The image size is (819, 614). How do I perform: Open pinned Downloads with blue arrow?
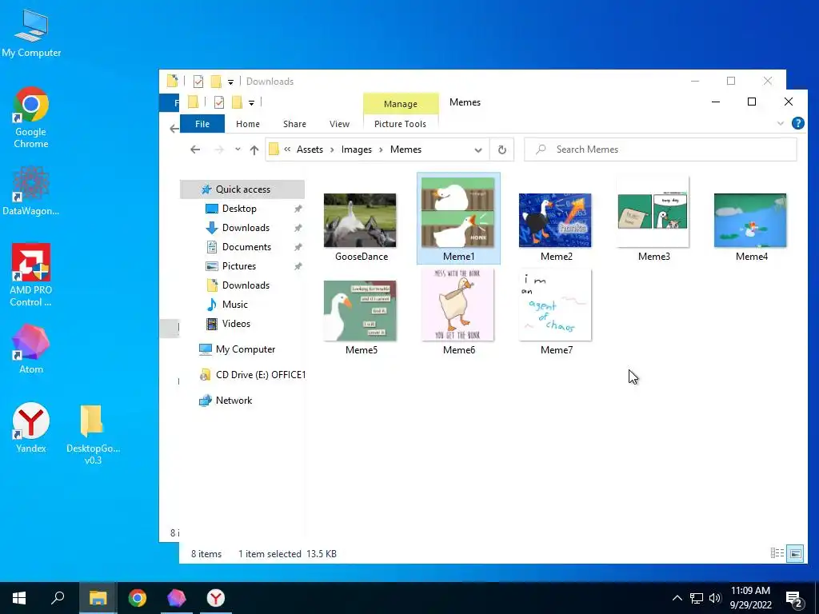246,228
